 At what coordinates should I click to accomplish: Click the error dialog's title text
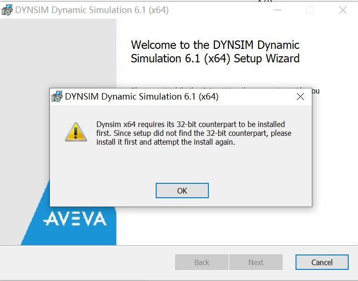click(142, 97)
